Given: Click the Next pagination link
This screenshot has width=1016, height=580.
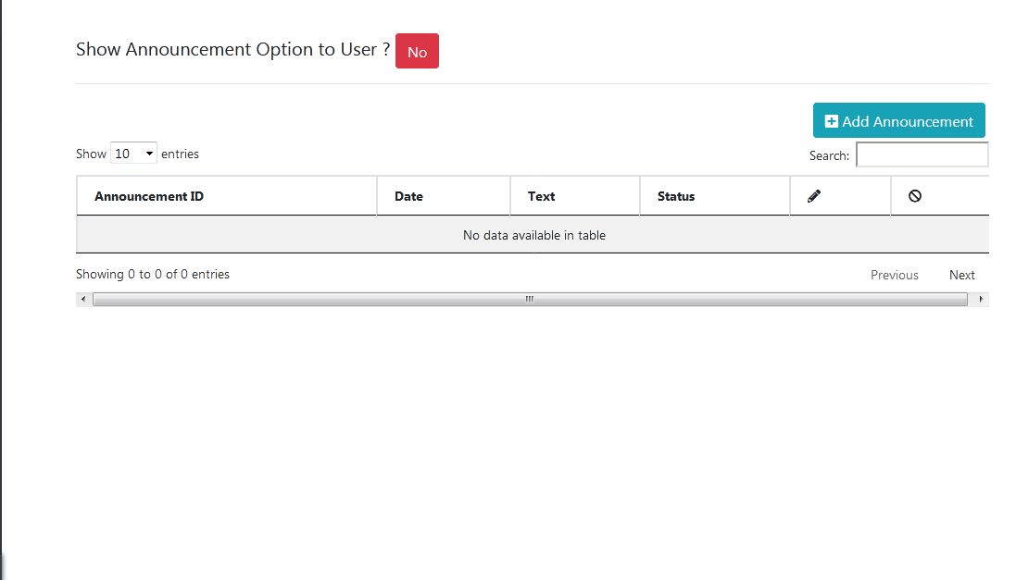Looking at the screenshot, I should [x=961, y=275].
